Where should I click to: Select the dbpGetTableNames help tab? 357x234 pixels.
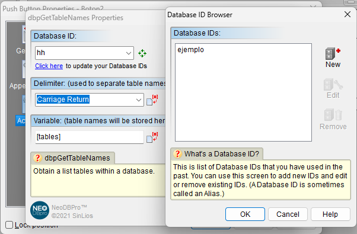pos(72,158)
